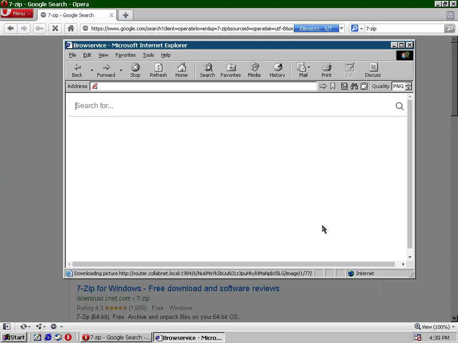The height and width of the screenshot is (343, 458).
Task: Click the clipboard icon near Quality
Action: [x=364, y=86]
